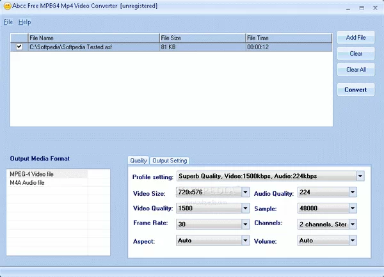Open the Sample rate dropdown

coord(353,209)
